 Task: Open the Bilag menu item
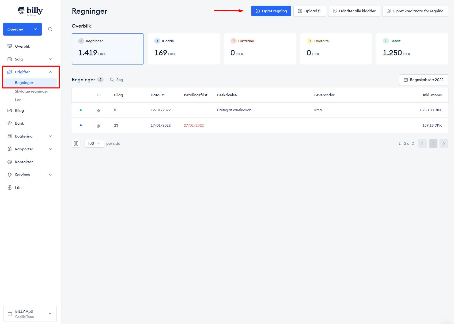click(19, 110)
